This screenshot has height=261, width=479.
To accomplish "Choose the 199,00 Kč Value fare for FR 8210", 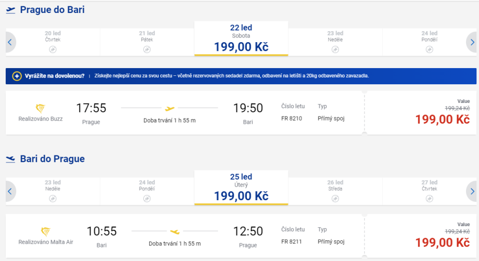I will tap(442, 119).
